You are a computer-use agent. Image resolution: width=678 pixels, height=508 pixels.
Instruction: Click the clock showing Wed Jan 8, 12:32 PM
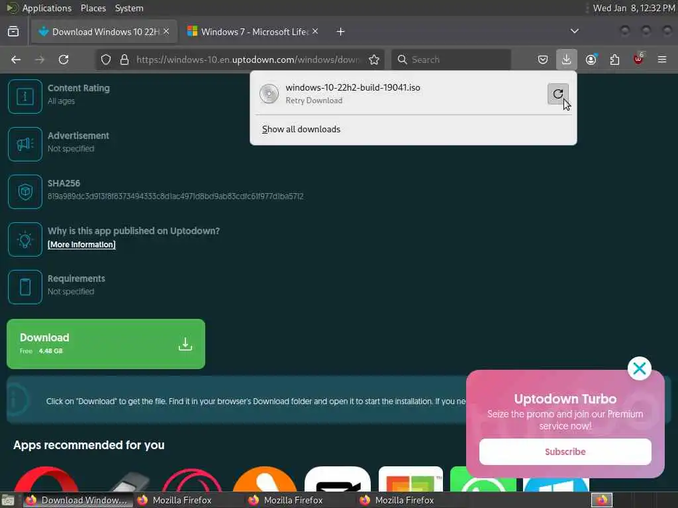coord(634,8)
